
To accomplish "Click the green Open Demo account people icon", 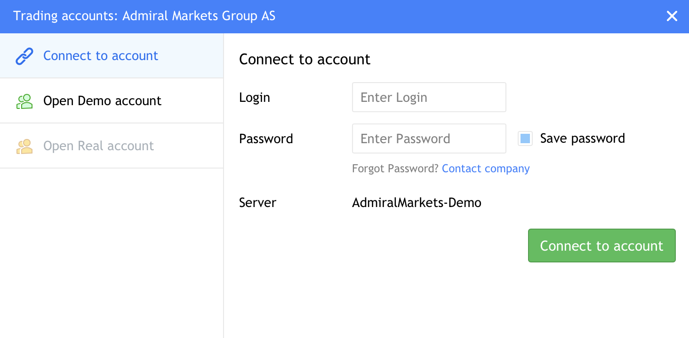I will pyautogui.click(x=24, y=101).
